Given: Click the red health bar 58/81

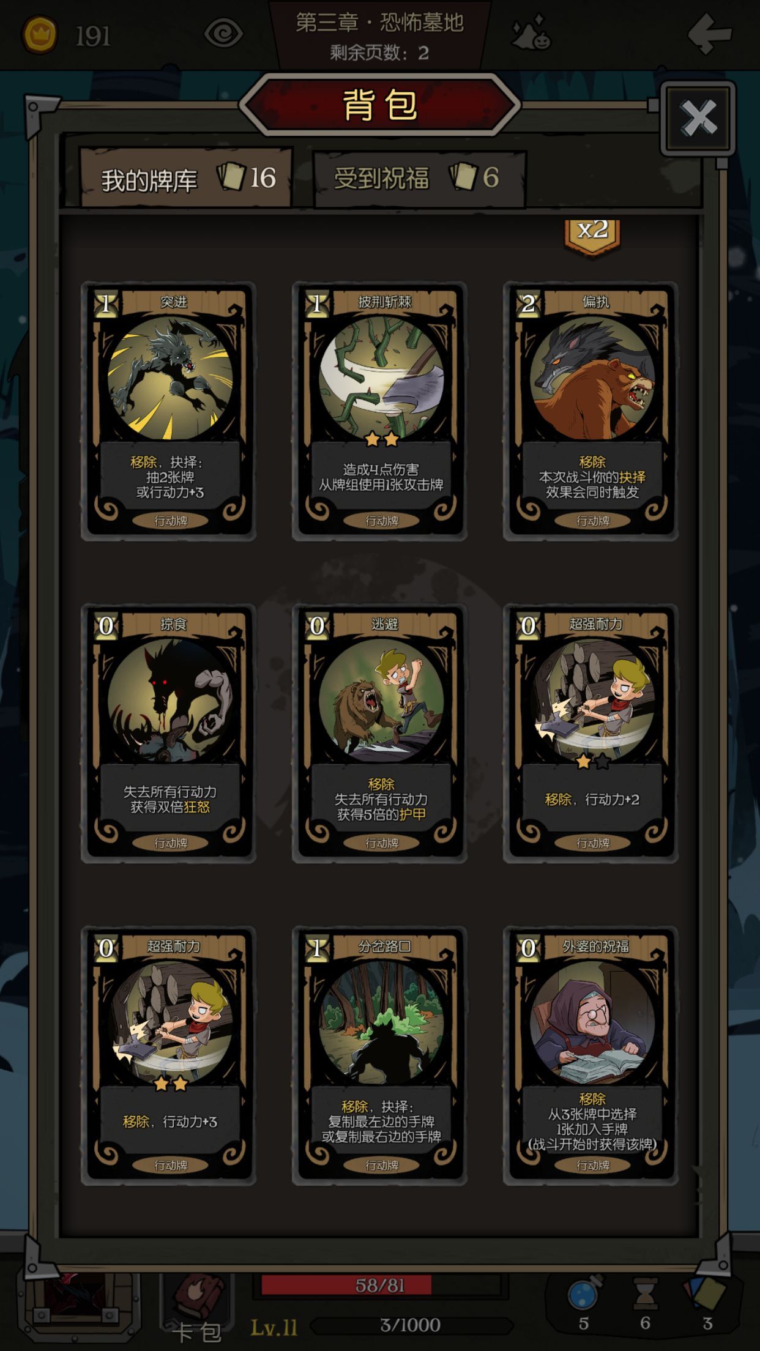Looking at the screenshot, I should tap(380, 1285).
